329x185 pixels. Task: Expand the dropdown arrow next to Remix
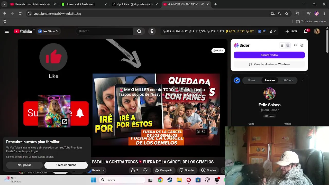(x=104, y=170)
